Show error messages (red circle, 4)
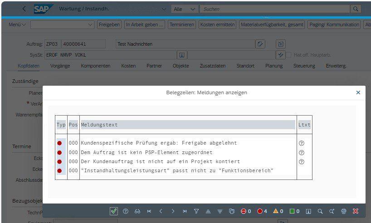Image resolution: width=371 pixels, height=223 pixels. [x=262, y=211]
